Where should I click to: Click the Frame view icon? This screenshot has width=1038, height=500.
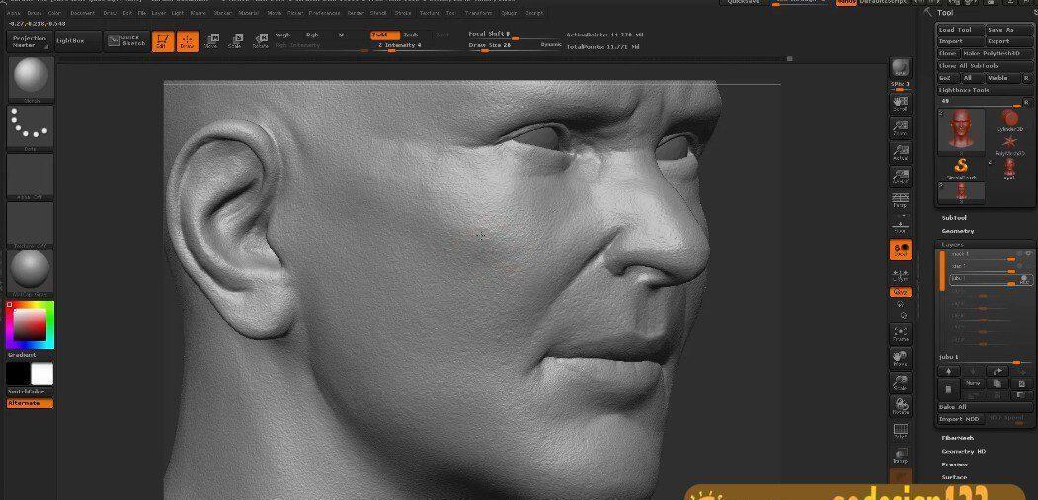[x=900, y=333]
